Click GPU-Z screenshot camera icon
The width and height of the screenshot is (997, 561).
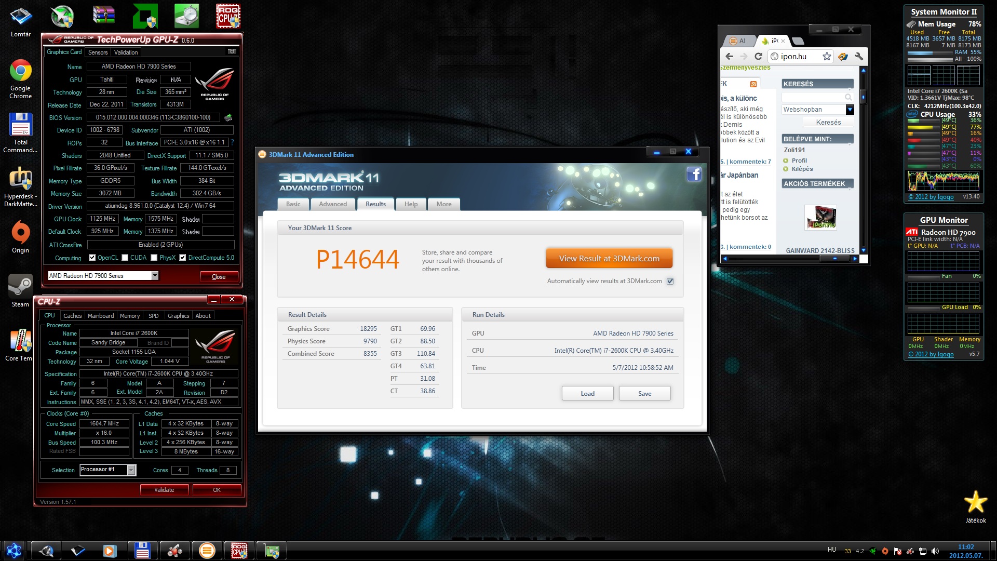pyautogui.click(x=232, y=51)
